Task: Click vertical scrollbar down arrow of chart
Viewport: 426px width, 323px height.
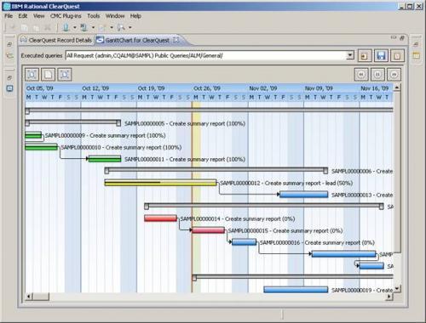Action: click(397, 289)
